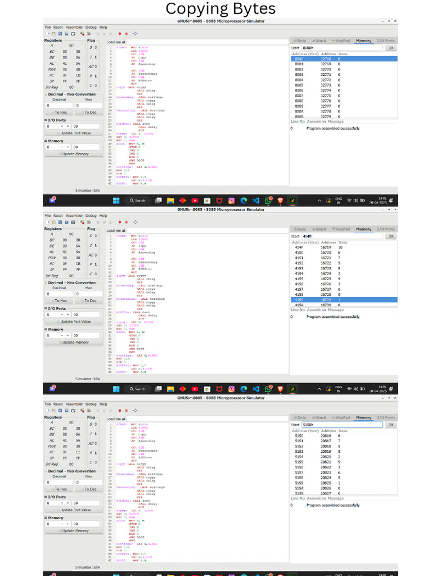Click blue Show Listing icon in 8000h window
The width and height of the screenshot is (432, 576).
[135, 34]
